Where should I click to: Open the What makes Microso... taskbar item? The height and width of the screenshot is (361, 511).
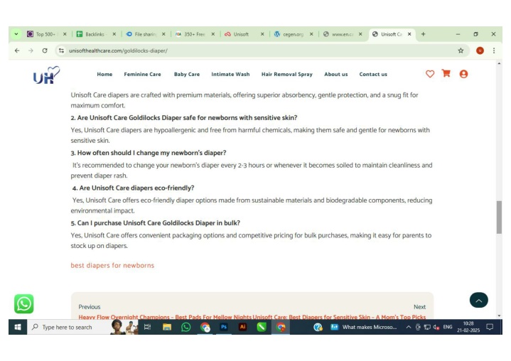(x=364, y=327)
